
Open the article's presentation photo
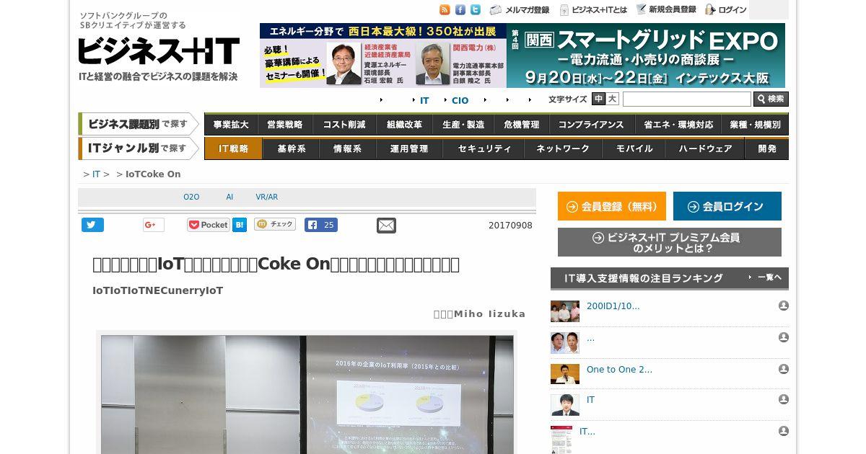coord(307,393)
